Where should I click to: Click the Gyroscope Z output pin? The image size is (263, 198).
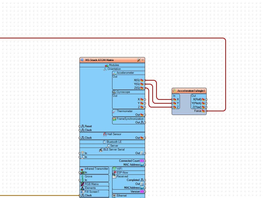coord(145,107)
